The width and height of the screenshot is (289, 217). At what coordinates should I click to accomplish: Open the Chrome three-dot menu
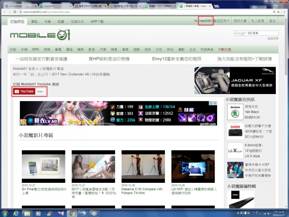(x=284, y=12)
